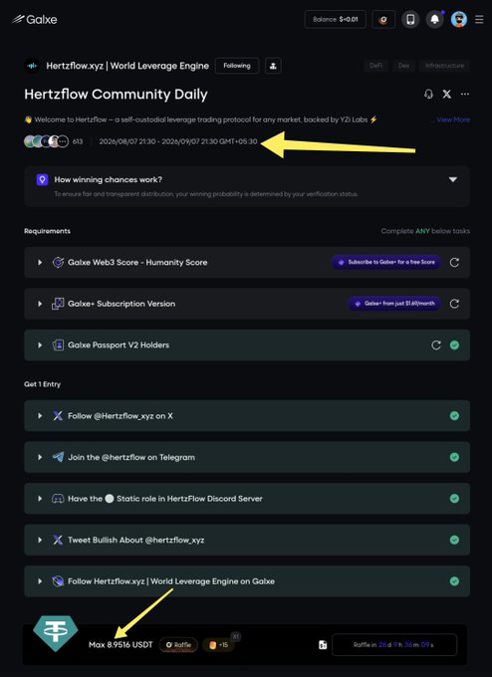This screenshot has width=492, height=677.
Task: Expand Join the @hertzflow on Telegram task
Action: coord(40,457)
